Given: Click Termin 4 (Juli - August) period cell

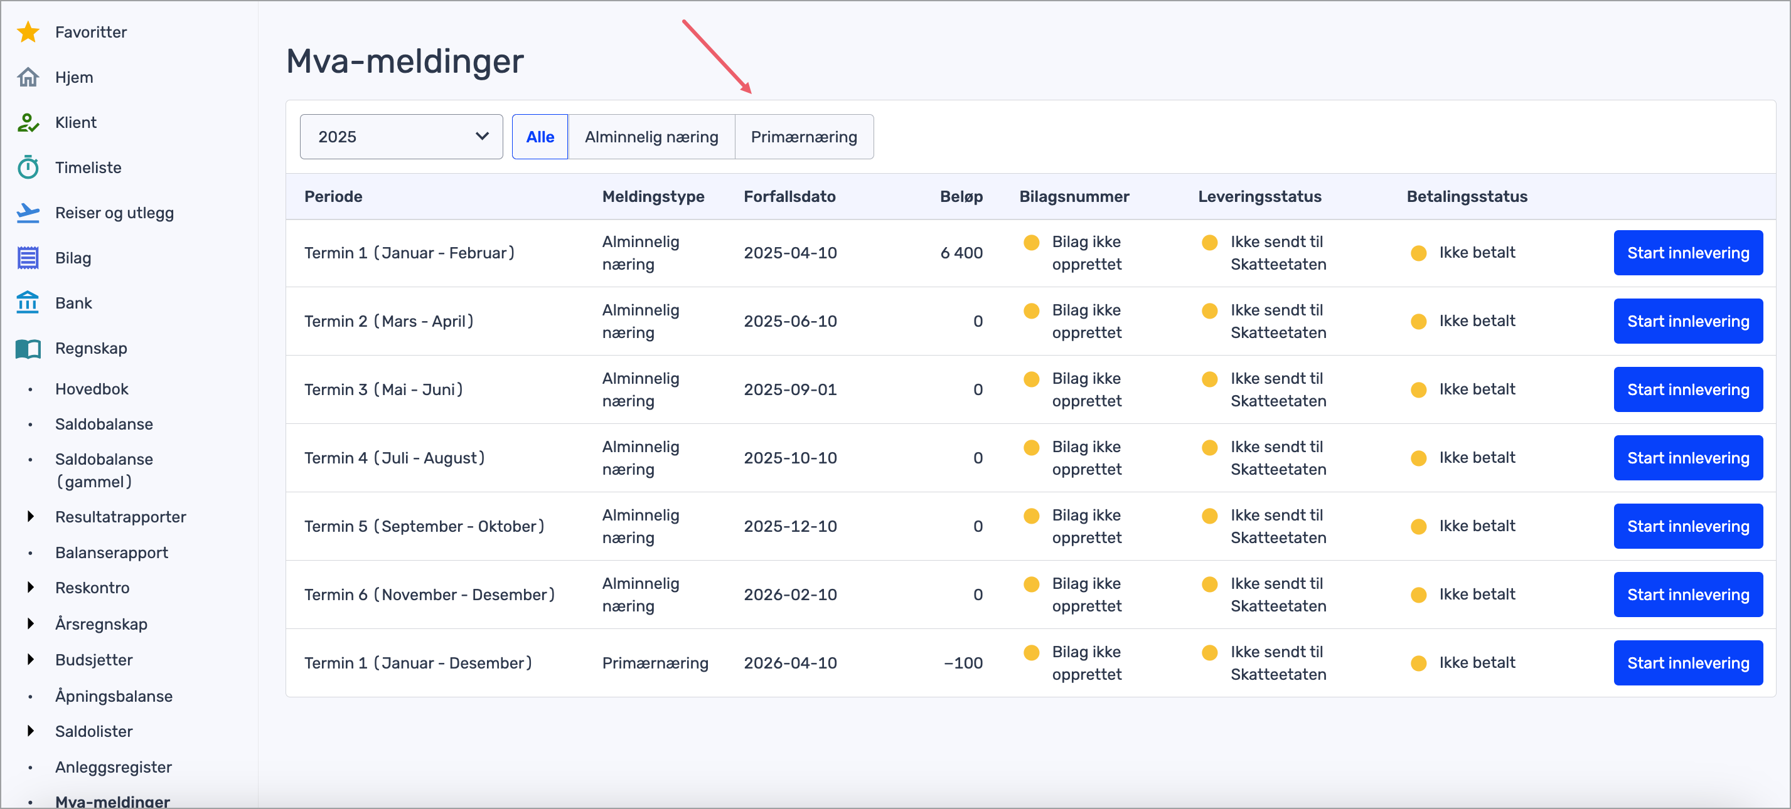Looking at the screenshot, I should tap(394, 458).
